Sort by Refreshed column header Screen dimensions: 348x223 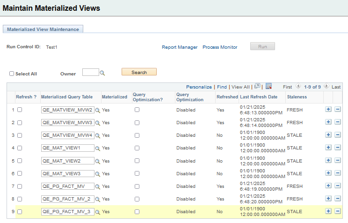coord(227,97)
